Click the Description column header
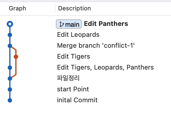Image resolution: width=171 pixels, height=114 pixels. tap(75, 8)
